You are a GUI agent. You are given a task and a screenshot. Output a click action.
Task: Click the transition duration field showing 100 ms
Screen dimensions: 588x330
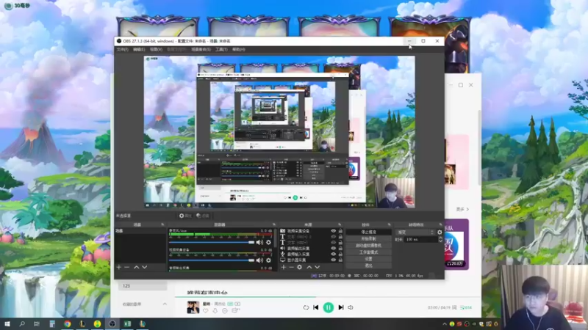[420, 240]
